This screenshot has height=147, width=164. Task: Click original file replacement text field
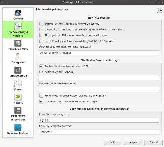click(x=99, y=89)
